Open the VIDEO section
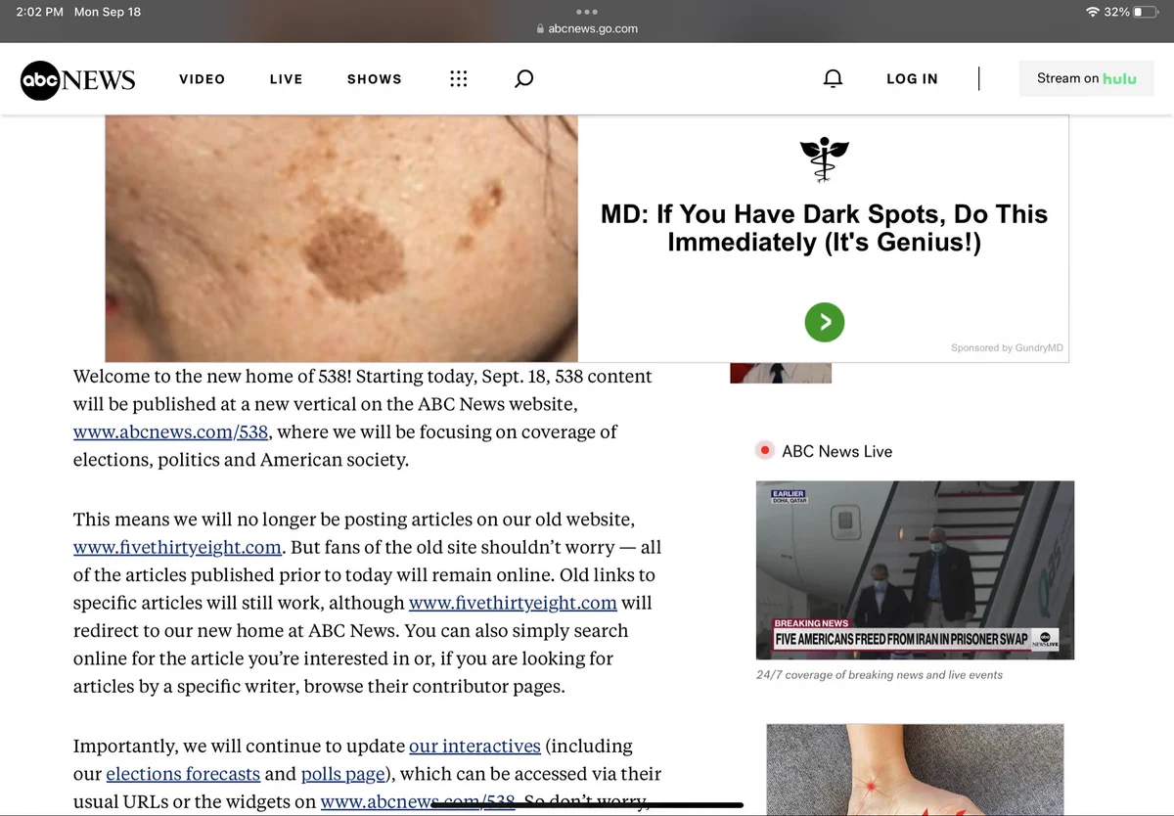The width and height of the screenshot is (1174, 816). coord(203,79)
